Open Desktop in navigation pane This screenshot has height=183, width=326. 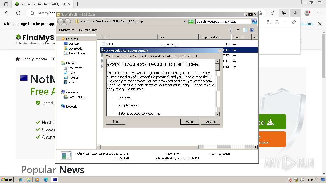coord(74,44)
